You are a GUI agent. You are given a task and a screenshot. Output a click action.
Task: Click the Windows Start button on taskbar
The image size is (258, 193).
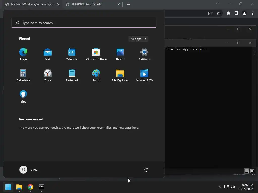8,187
